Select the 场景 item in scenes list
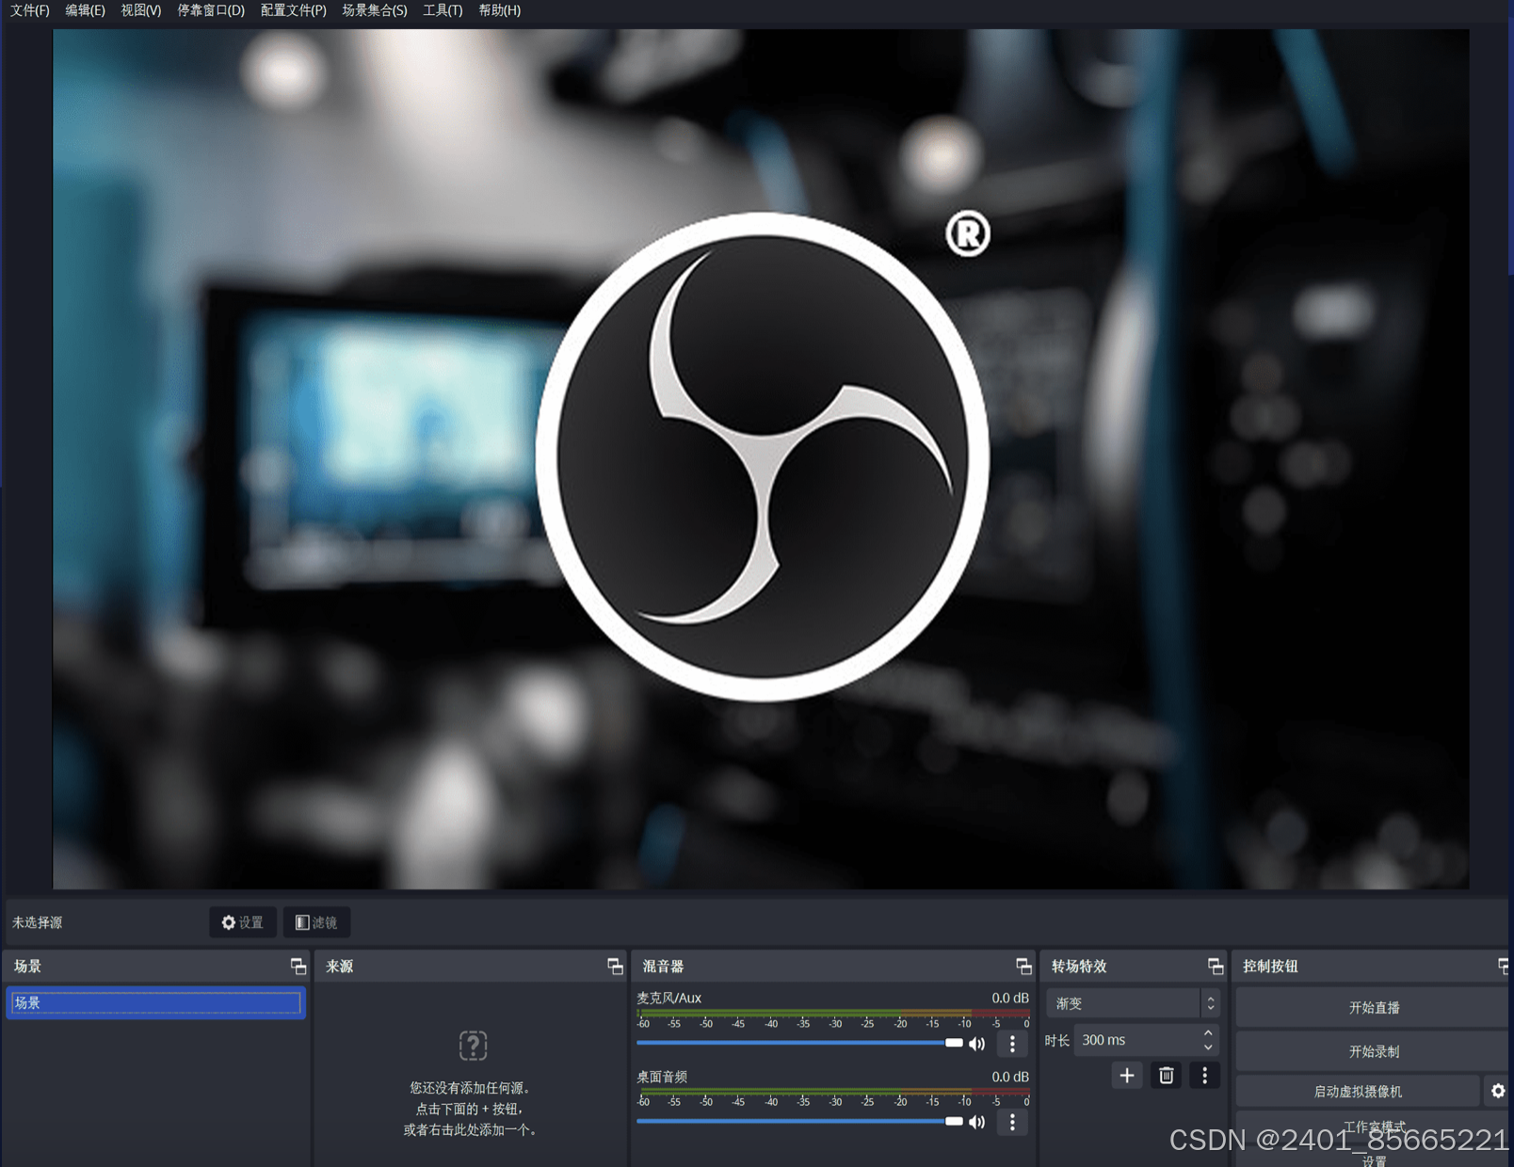 pos(155,1003)
